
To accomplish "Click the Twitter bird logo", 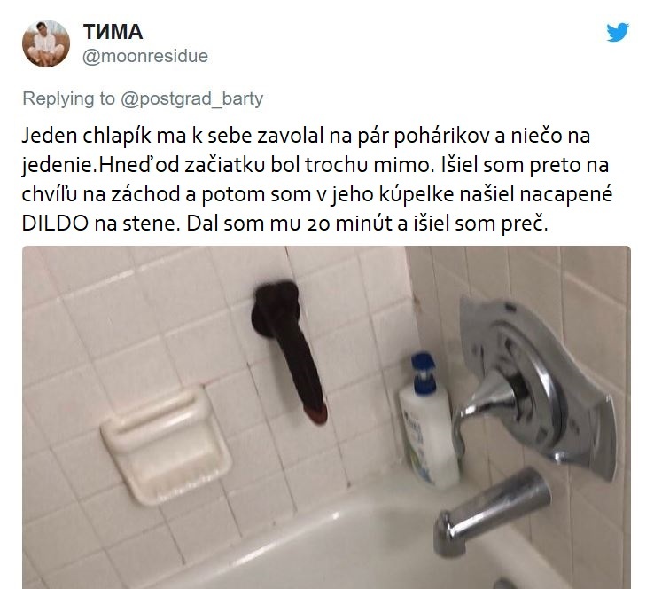I will [618, 32].
